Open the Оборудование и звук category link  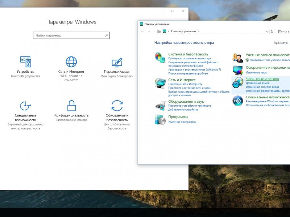point(186,102)
